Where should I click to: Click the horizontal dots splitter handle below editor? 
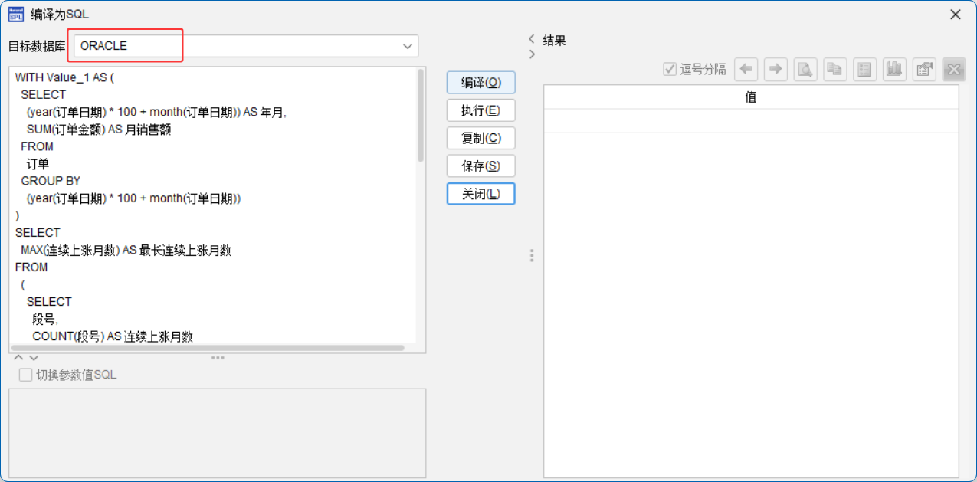[x=218, y=357]
